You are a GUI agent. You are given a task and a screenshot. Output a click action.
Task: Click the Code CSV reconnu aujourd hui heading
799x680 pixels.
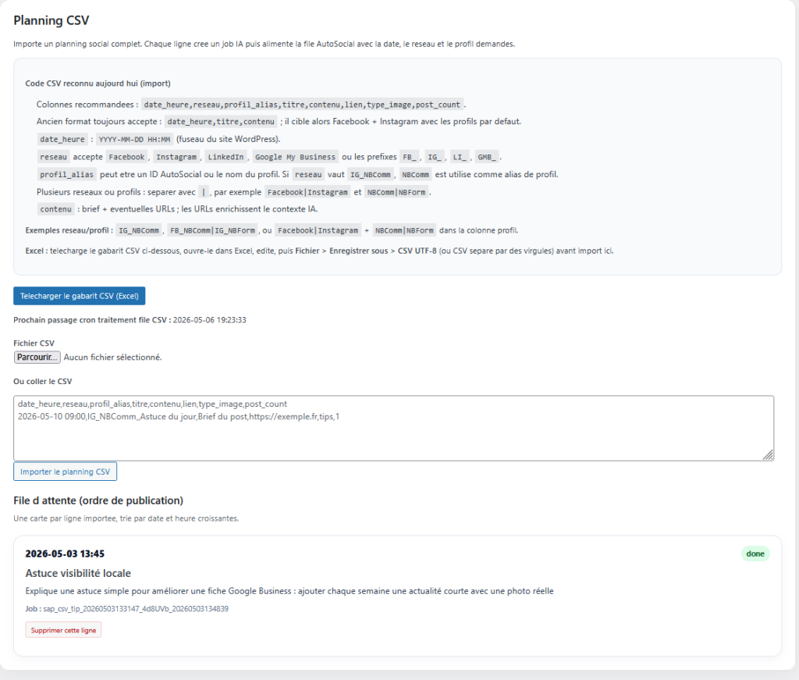[x=98, y=84]
